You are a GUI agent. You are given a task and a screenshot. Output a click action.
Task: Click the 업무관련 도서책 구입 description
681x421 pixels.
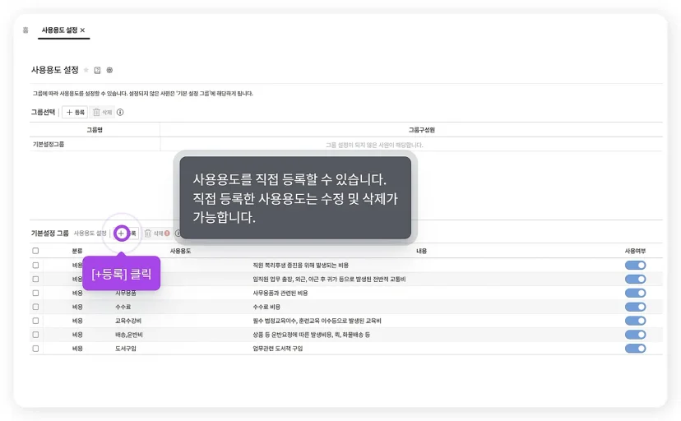pos(277,349)
